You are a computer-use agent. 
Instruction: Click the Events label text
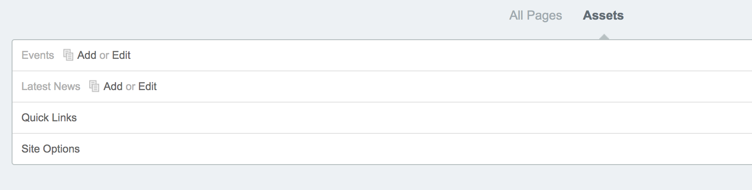pos(38,55)
